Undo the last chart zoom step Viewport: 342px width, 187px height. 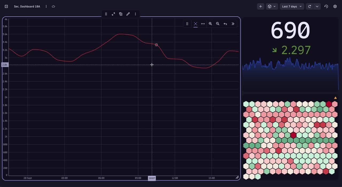point(225,24)
